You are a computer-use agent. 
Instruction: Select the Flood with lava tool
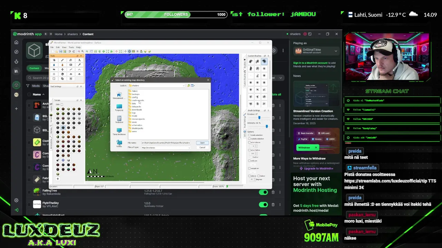pos(63,65)
